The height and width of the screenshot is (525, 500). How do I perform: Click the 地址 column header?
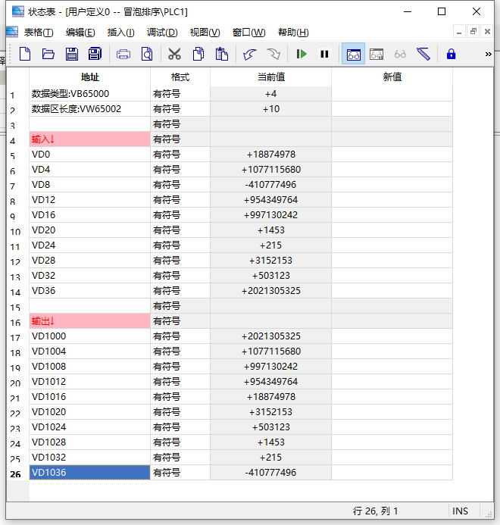[89, 77]
